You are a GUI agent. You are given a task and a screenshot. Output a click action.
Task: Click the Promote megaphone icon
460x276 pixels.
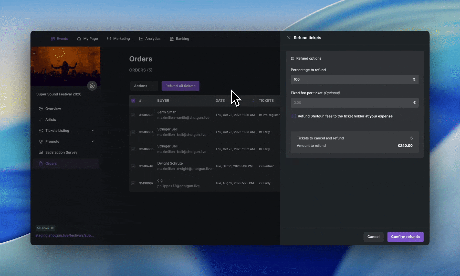click(x=41, y=142)
